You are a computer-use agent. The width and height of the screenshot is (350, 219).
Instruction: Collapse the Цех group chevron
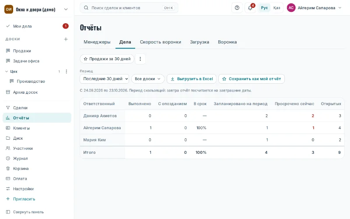(7, 71)
